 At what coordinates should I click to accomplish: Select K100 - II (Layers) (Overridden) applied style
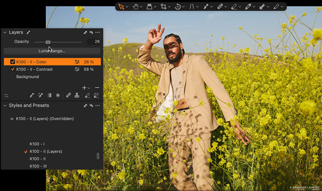tap(45, 118)
